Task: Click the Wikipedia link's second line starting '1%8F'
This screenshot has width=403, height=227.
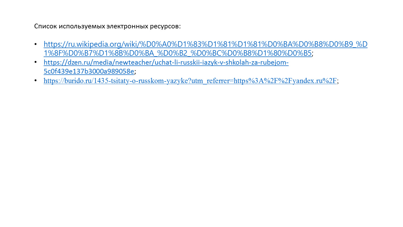Action: 177,53
